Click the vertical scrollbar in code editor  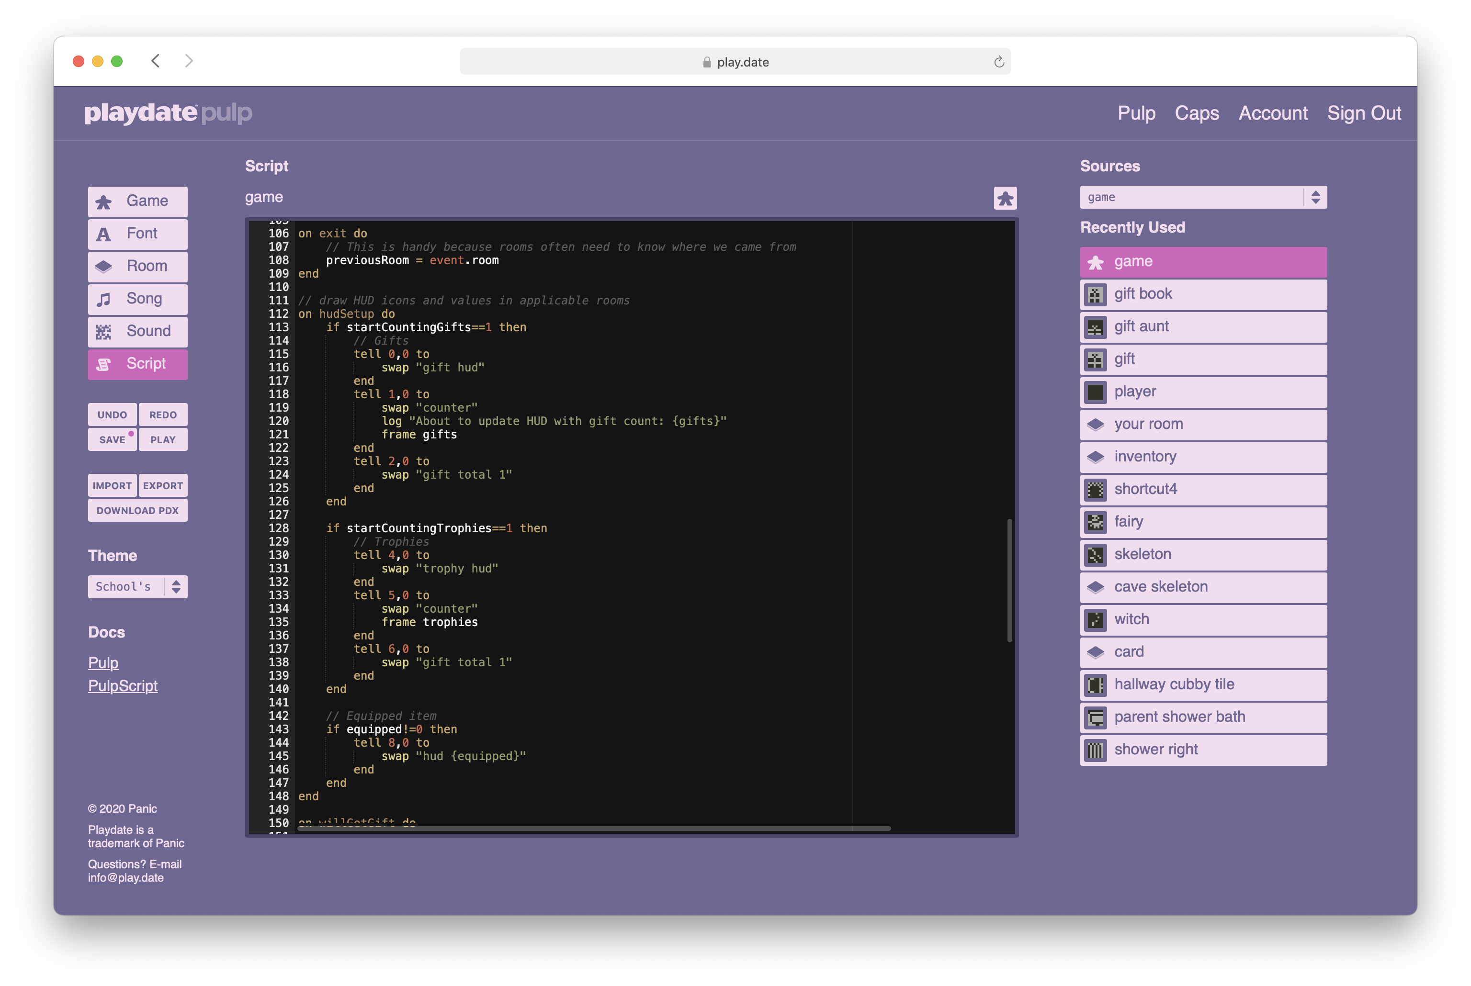click(1009, 580)
